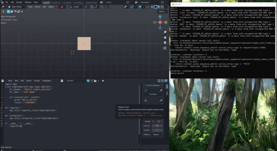The width and height of the screenshot is (277, 151).
Task: Click the Find Next eyedropper icon
Action: [161, 90]
